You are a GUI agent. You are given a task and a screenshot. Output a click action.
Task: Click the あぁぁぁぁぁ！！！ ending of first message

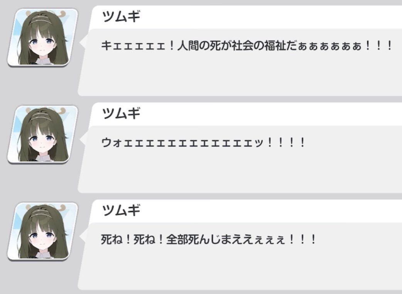tap(345, 46)
